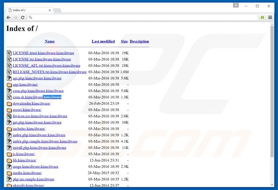Click the 'Index of /' page heading
Image resolution: width=278 pixels, height=190 pixels.
click(x=22, y=29)
